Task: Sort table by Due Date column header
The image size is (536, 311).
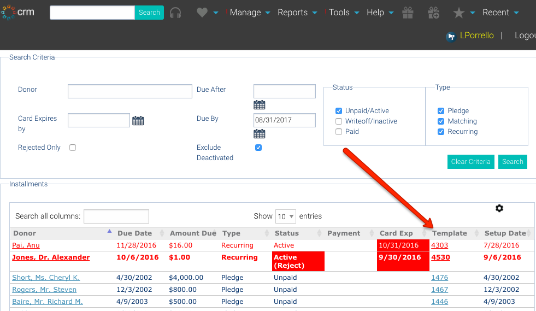Action: [135, 233]
